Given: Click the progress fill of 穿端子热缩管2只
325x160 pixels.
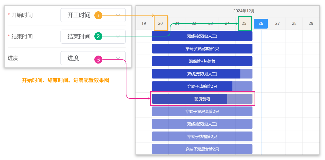Looking at the screenshot, I should pos(193,86).
